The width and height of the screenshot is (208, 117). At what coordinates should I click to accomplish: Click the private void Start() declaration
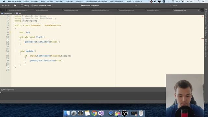[x=32, y=37]
